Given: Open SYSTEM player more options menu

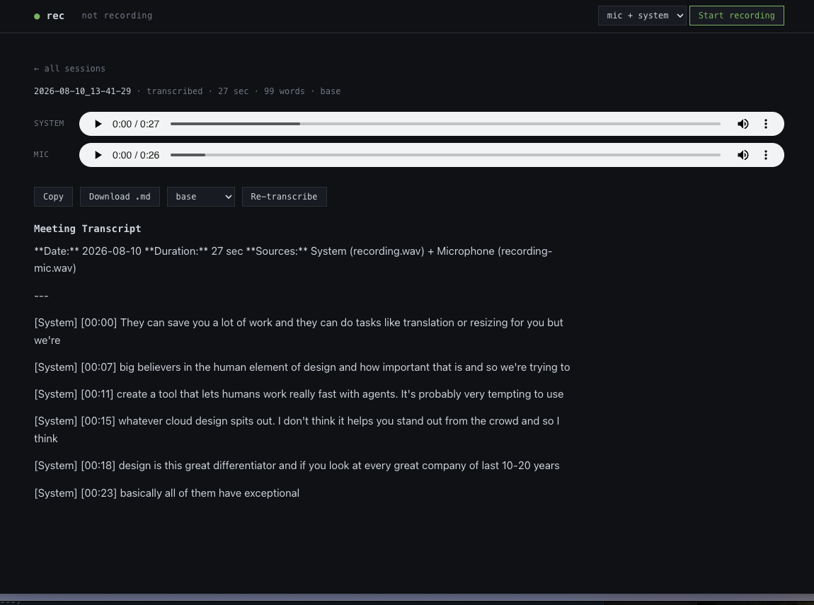Looking at the screenshot, I should click(766, 124).
